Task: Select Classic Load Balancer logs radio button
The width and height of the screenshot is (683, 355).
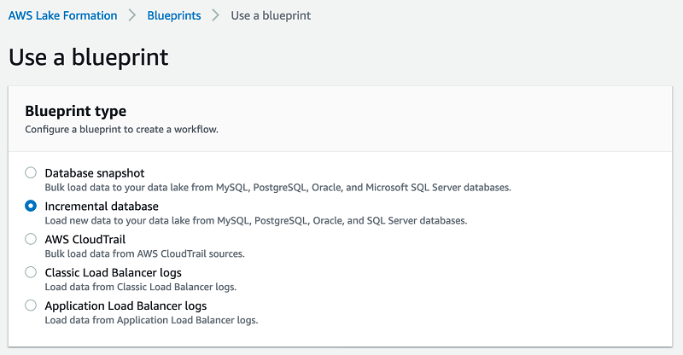Action: click(31, 272)
